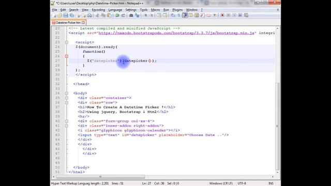Image resolution: width=331 pixels, height=186 pixels.
Task: Click the Close document toolbar icon
Action: (x=78, y=15)
